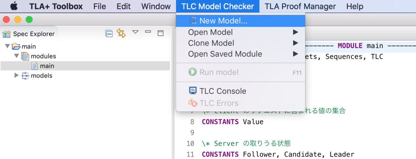416x159 pixels.
Task: Click line number 9 in editor
Action: (x=192, y=133)
